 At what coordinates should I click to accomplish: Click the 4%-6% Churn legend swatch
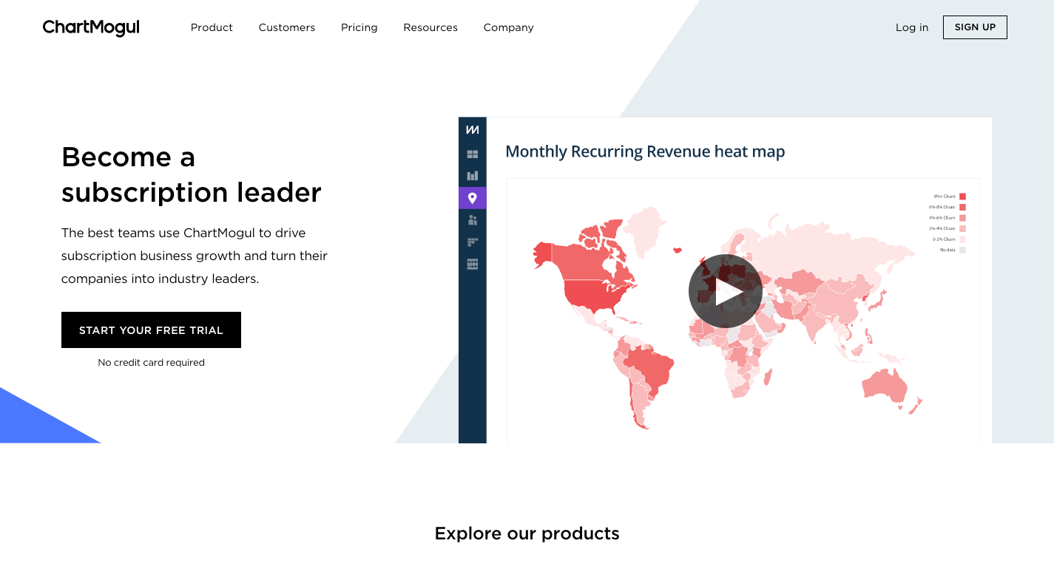tap(962, 218)
